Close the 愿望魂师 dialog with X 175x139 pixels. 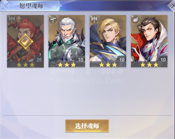(172, 6)
